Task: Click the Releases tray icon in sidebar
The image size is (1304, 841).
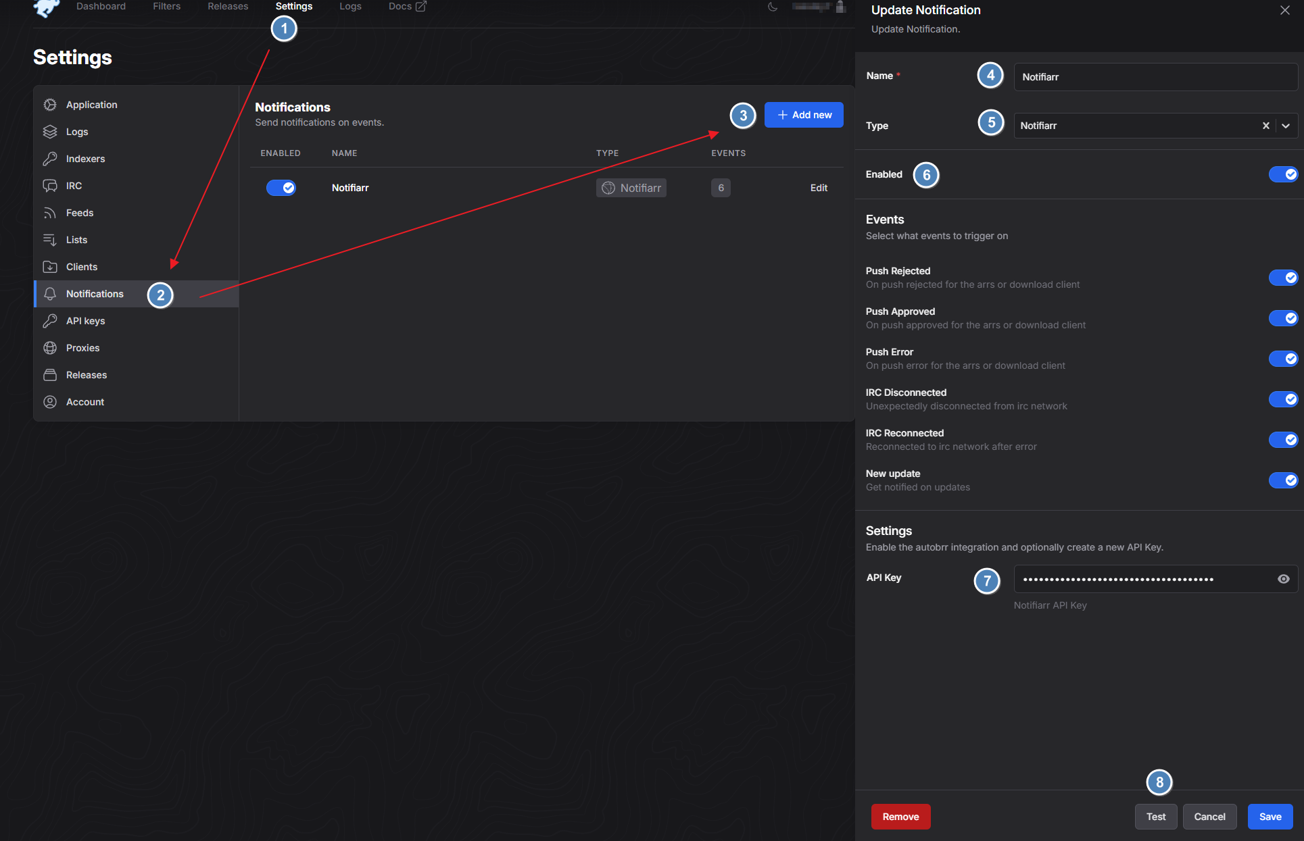Action: point(50,375)
